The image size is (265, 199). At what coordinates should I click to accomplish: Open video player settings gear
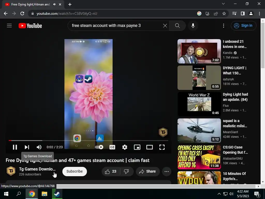pos(125,147)
